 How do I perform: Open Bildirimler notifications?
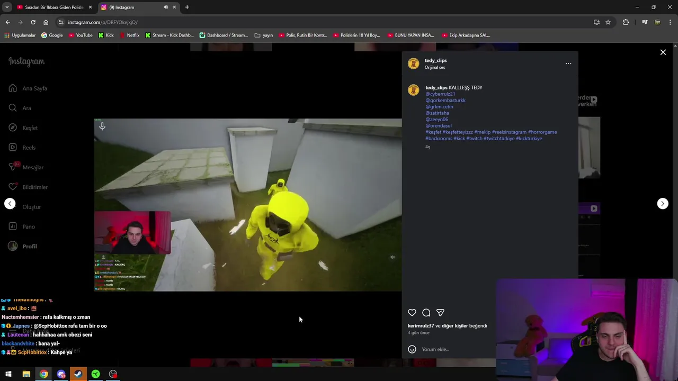coord(28,187)
